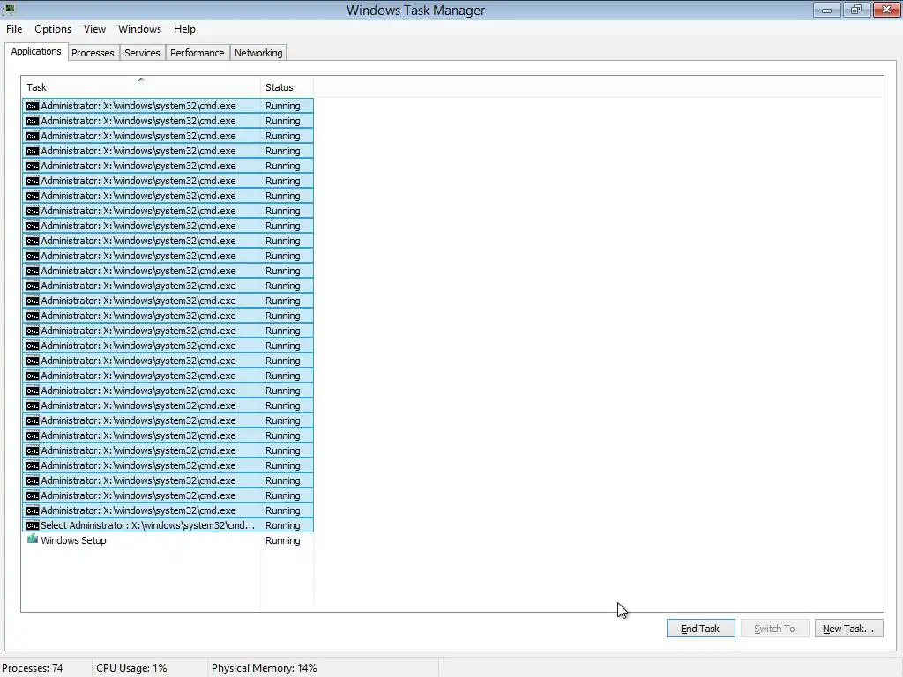The width and height of the screenshot is (903, 677).
Task: Click the Task Manager title bar icon
Action: 9,9
